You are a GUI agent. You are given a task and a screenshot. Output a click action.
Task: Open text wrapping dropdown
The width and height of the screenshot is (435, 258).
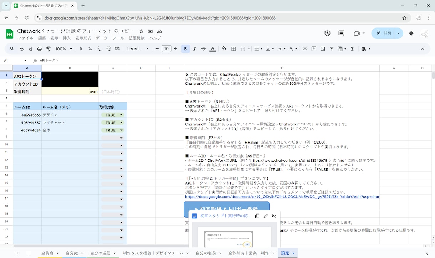(281, 49)
